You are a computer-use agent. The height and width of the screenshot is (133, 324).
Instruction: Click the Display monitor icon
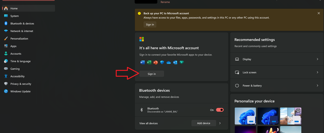click(237, 59)
